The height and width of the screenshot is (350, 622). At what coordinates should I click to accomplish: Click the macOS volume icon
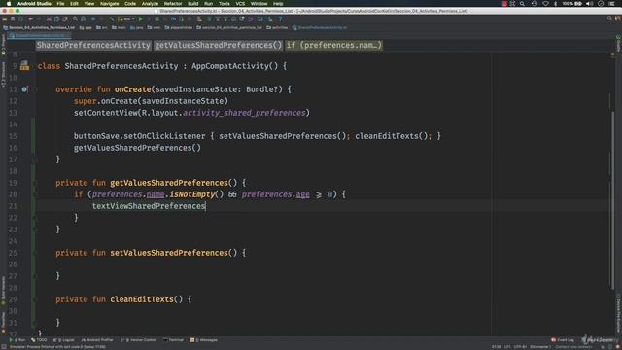point(590,3)
